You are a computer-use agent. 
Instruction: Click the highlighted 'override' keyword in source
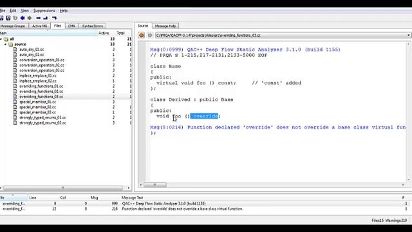click(x=204, y=116)
